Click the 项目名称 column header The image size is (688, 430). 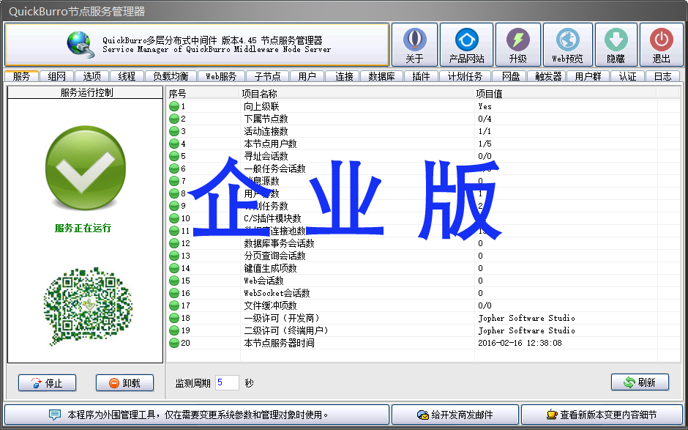358,94
